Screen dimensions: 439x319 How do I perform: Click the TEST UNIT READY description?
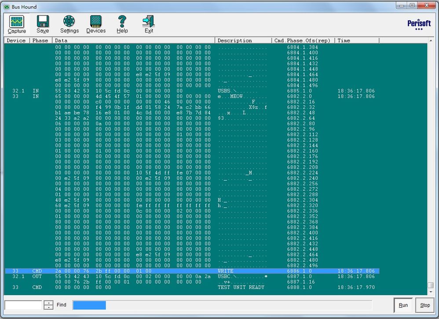click(241, 287)
